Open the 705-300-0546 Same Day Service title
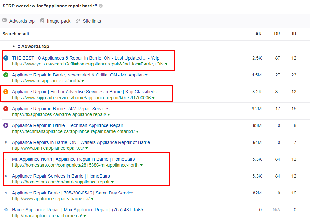The width and height of the screenshot is (310, 223). click(73, 193)
